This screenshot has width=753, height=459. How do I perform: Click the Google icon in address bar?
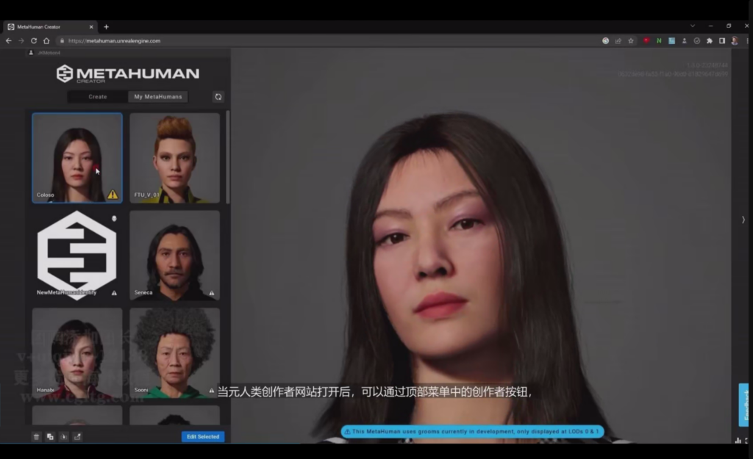(x=606, y=41)
